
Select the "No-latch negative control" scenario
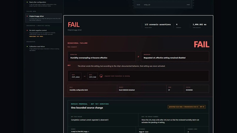pyautogui.click(x=44, y=33)
